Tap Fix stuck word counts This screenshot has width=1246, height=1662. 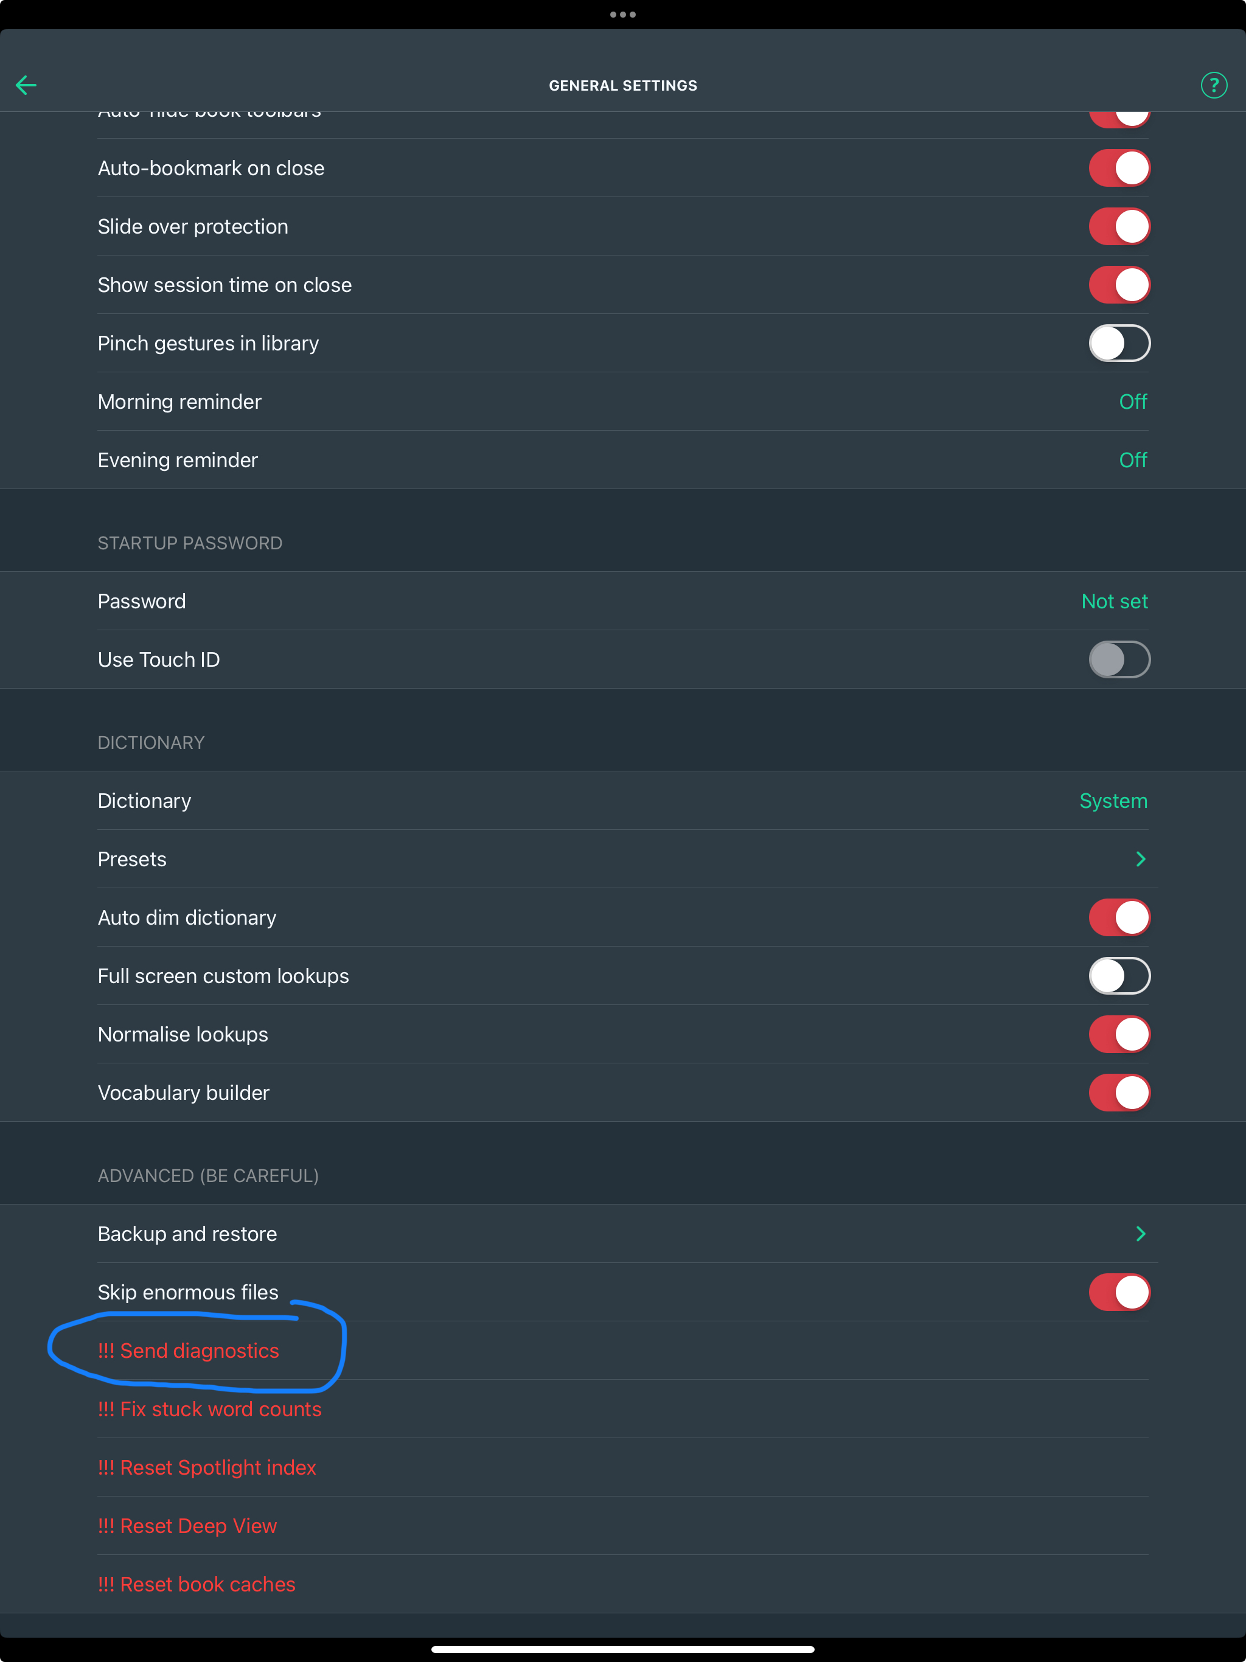coord(210,1410)
